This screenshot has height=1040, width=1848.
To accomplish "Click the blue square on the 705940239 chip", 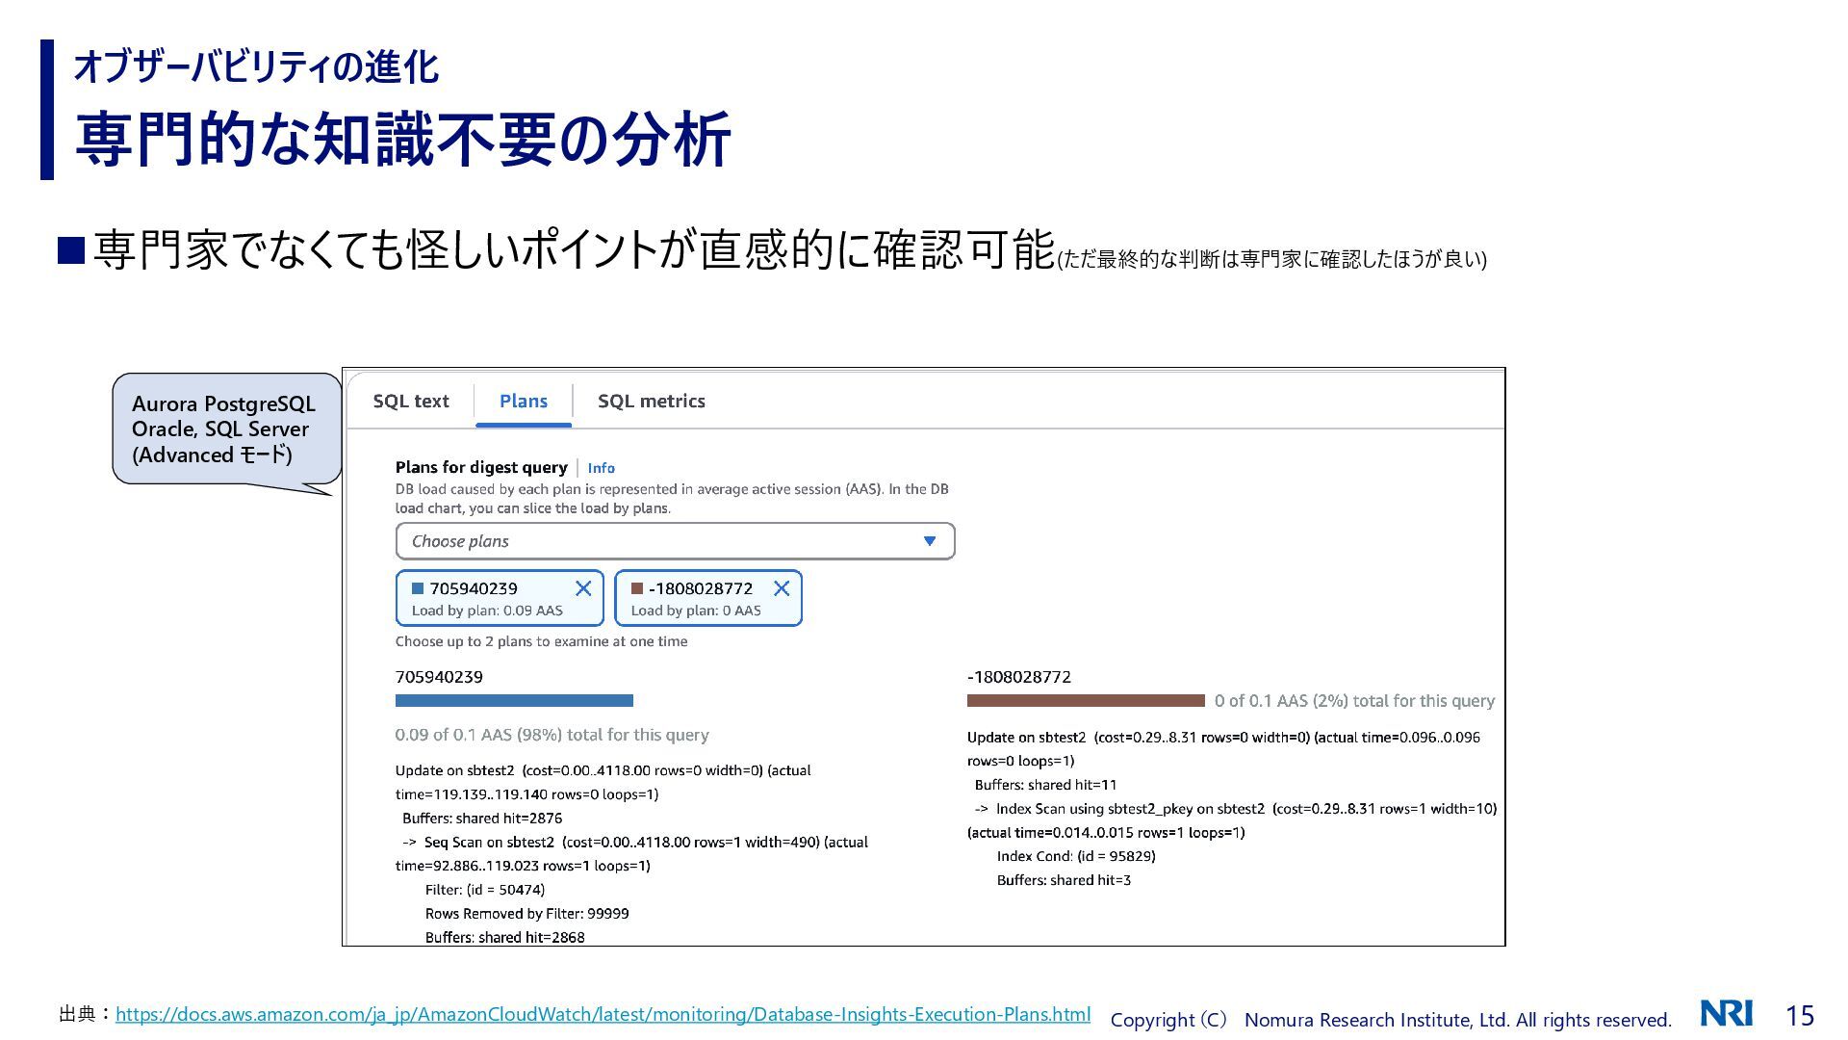I will tap(418, 588).
